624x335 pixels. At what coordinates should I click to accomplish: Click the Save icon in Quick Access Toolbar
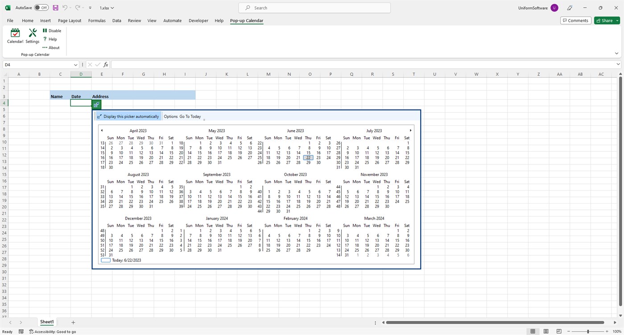pos(55,8)
